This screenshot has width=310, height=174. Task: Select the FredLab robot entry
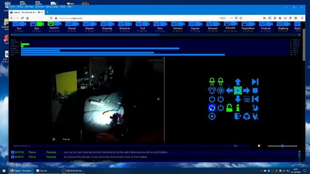coord(265,27)
